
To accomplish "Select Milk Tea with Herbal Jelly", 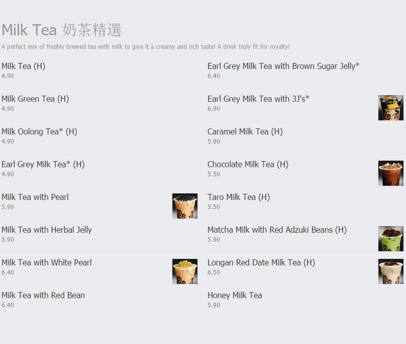I will [x=47, y=230].
